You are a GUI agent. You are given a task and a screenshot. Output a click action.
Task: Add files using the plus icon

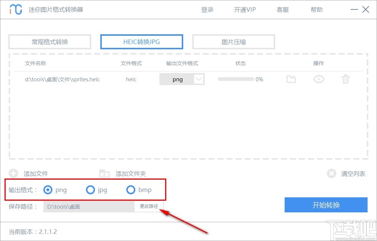click(x=14, y=173)
